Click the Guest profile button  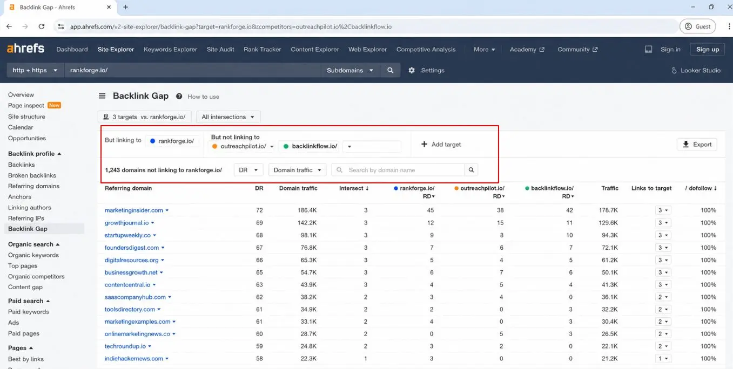pyautogui.click(x=697, y=26)
